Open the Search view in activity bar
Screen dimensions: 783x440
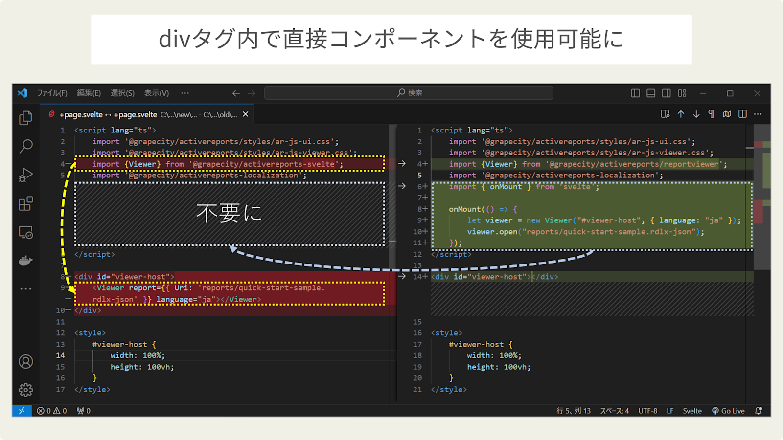tap(25, 146)
